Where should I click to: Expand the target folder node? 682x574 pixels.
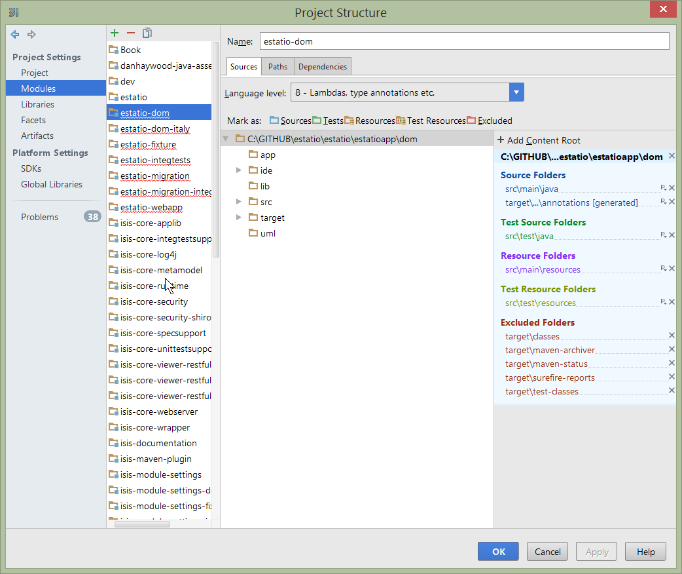239,218
